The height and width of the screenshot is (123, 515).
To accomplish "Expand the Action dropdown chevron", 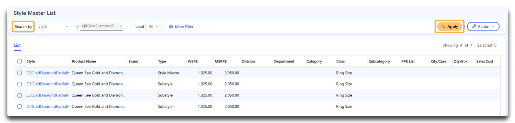I will click(493, 27).
